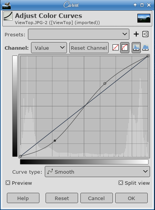The height and width of the screenshot is (210, 155).
Task: Open the presets menu triangle icon
Action: click(x=145, y=34)
